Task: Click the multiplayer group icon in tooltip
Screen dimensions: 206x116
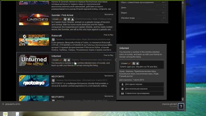Action: point(122,89)
